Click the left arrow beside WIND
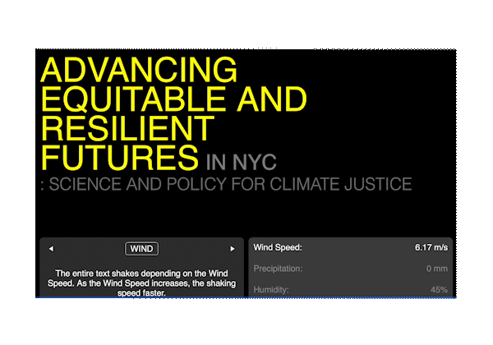 click(x=51, y=248)
